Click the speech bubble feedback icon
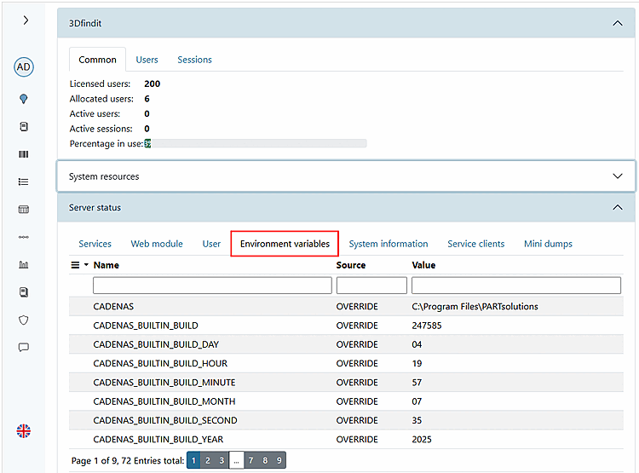The height and width of the screenshot is (473, 639). [x=24, y=348]
